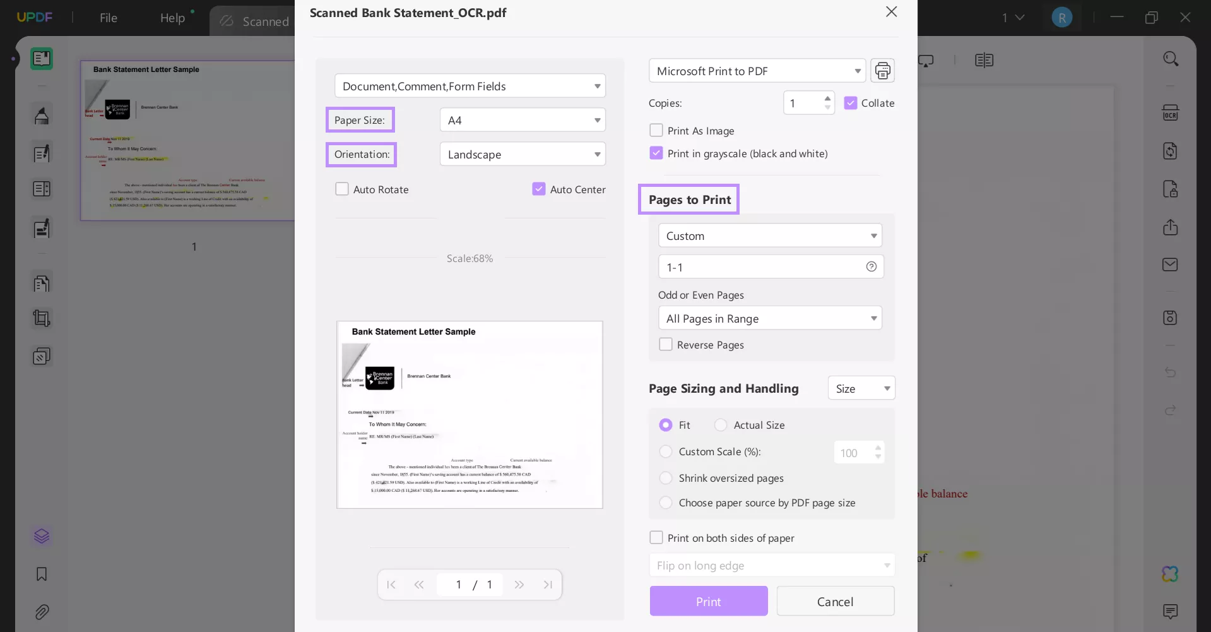Select Custom Scale (%) radio option
This screenshot has height=632, width=1211.
tap(666, 451)
